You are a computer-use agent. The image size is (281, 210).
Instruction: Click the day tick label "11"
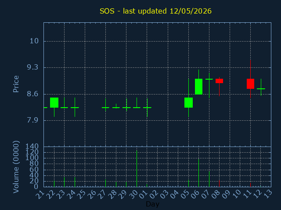pos(247,194)
